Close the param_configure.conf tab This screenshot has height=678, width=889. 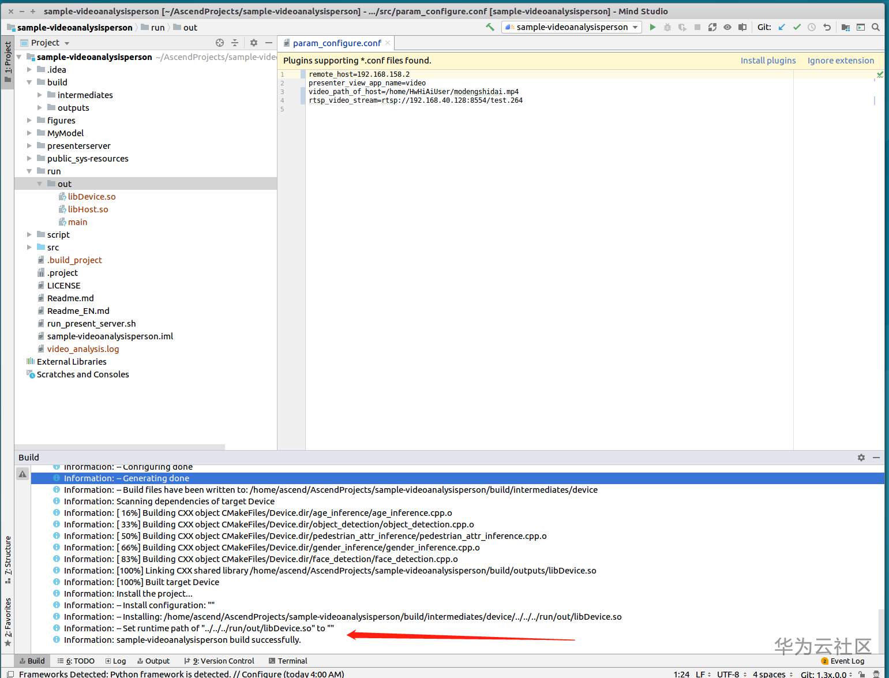[x=388, y=43]
